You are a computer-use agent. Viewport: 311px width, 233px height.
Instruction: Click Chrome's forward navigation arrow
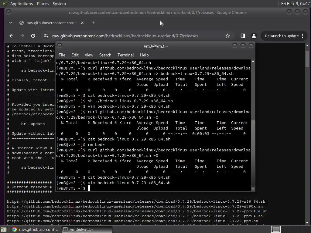(22, 36)
